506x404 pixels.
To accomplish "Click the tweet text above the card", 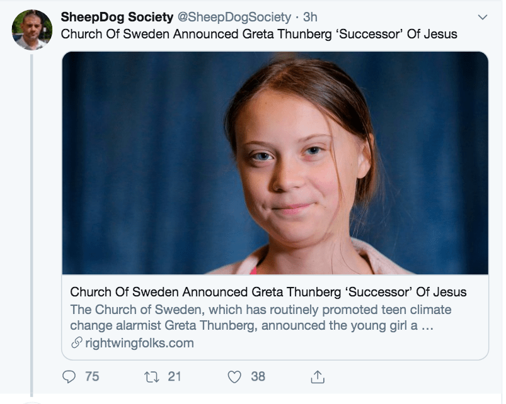I will point(189,33).
